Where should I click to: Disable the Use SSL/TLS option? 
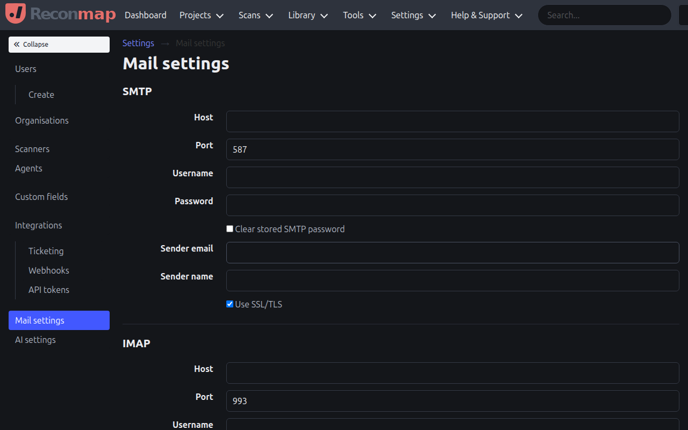230,304
